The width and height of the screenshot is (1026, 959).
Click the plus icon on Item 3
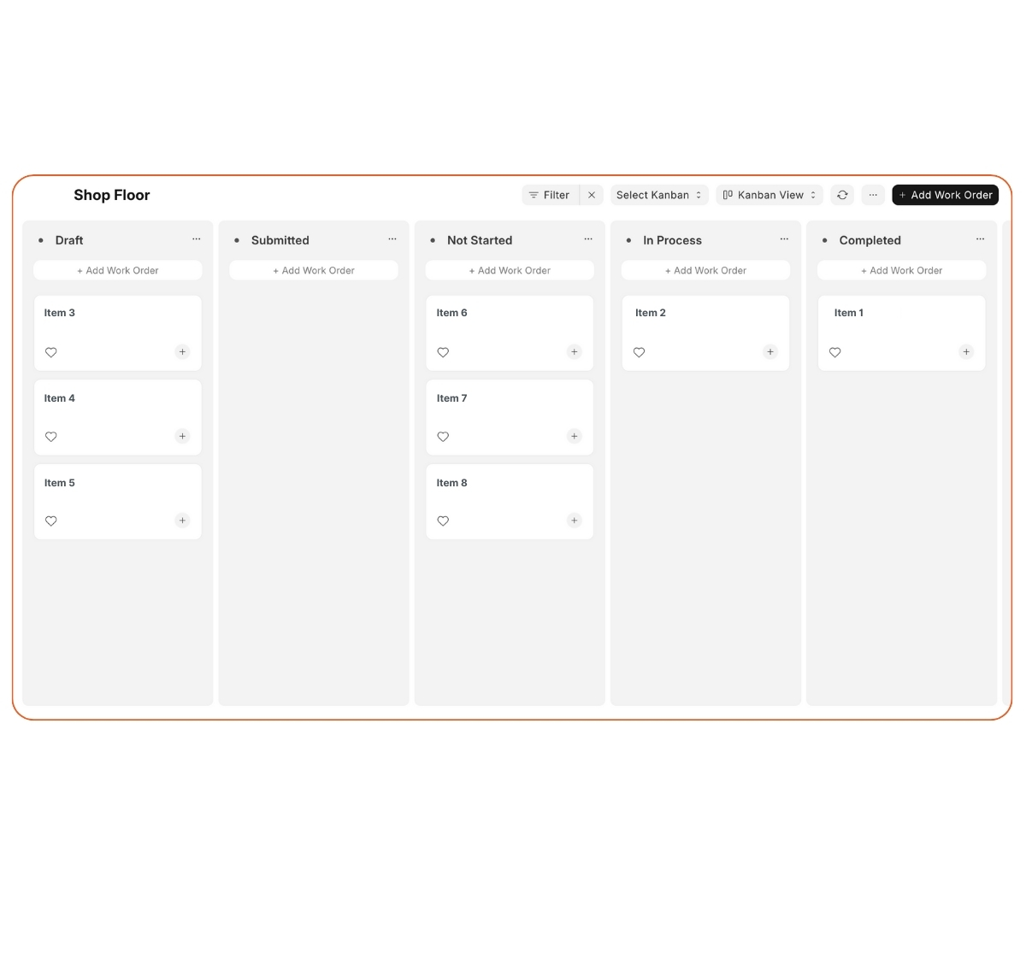click(x=182, y=351)
